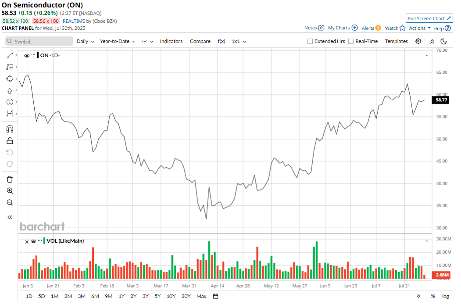Open the Compare menu

pos(200,41)
